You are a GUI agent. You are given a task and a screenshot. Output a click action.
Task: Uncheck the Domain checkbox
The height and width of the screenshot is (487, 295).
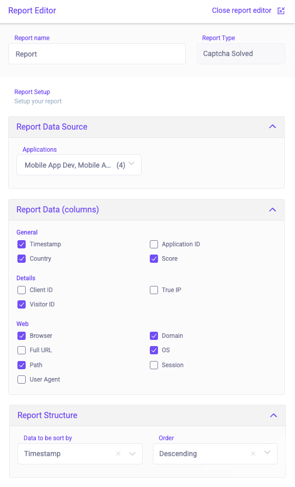pyautogui.click(x=154, y=336)
